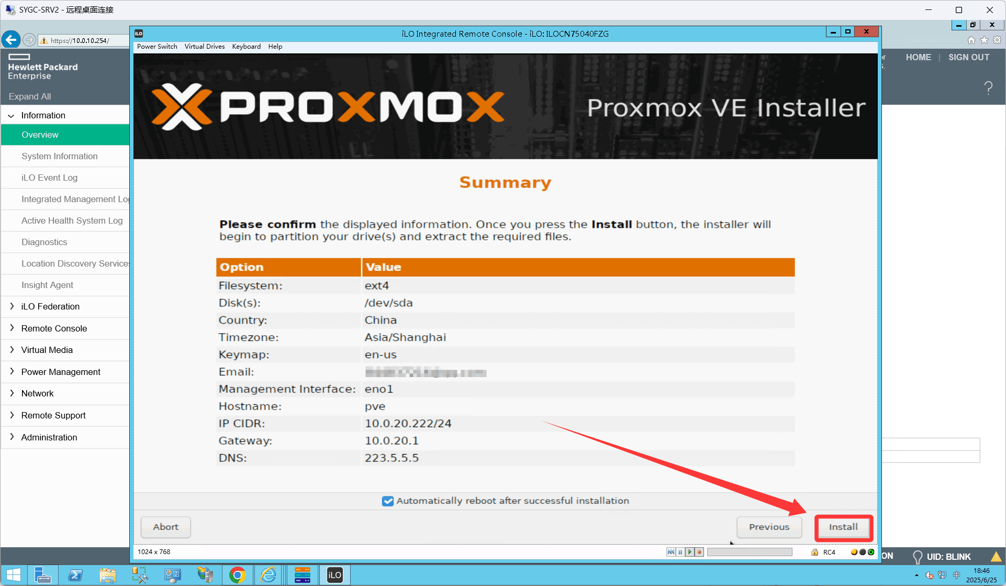1006x586 pixels.
Task: Click the help question mark icon in iLO header
Action: 988,87
